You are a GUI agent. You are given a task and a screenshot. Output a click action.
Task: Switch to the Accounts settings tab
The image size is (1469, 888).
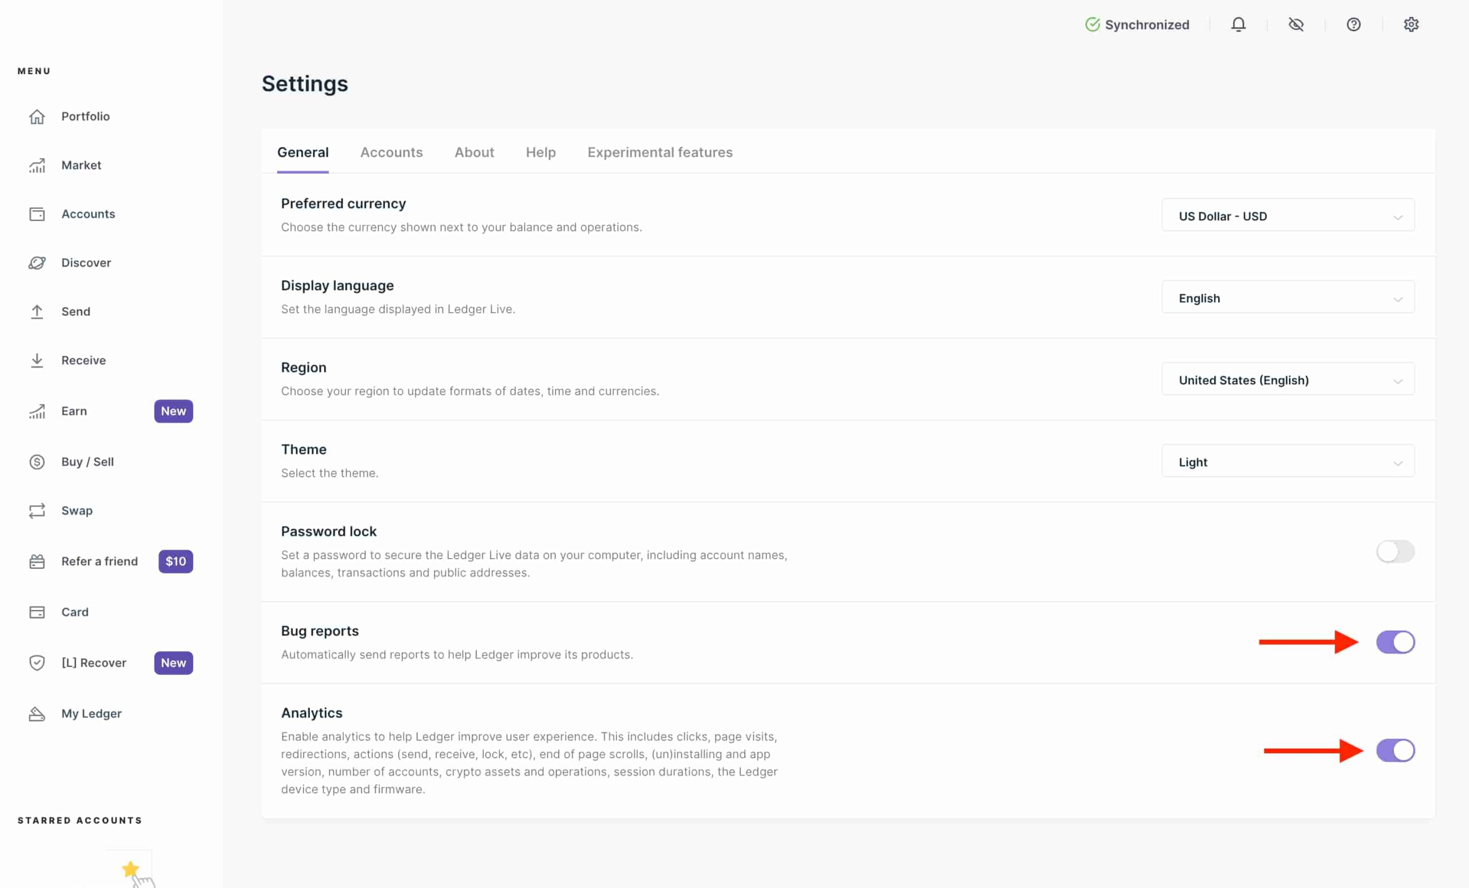pyautogui.click(x=391, y=152)
